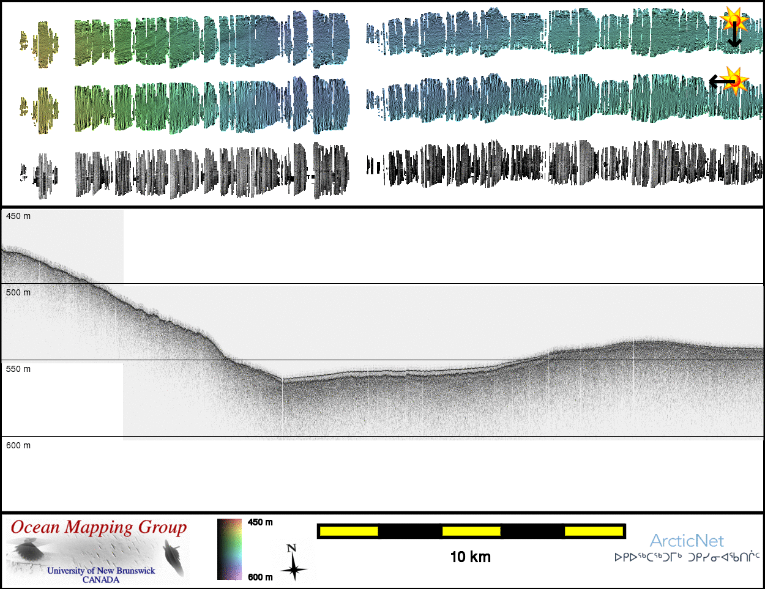The image size is (765, 589).
Task: Click the 550 m depth axis label
Action: click(x=18, y=369)
